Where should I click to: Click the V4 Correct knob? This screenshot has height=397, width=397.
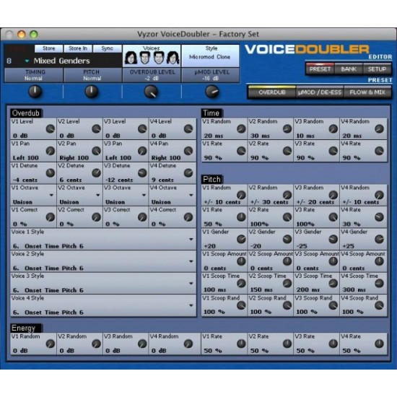(188, 217)
